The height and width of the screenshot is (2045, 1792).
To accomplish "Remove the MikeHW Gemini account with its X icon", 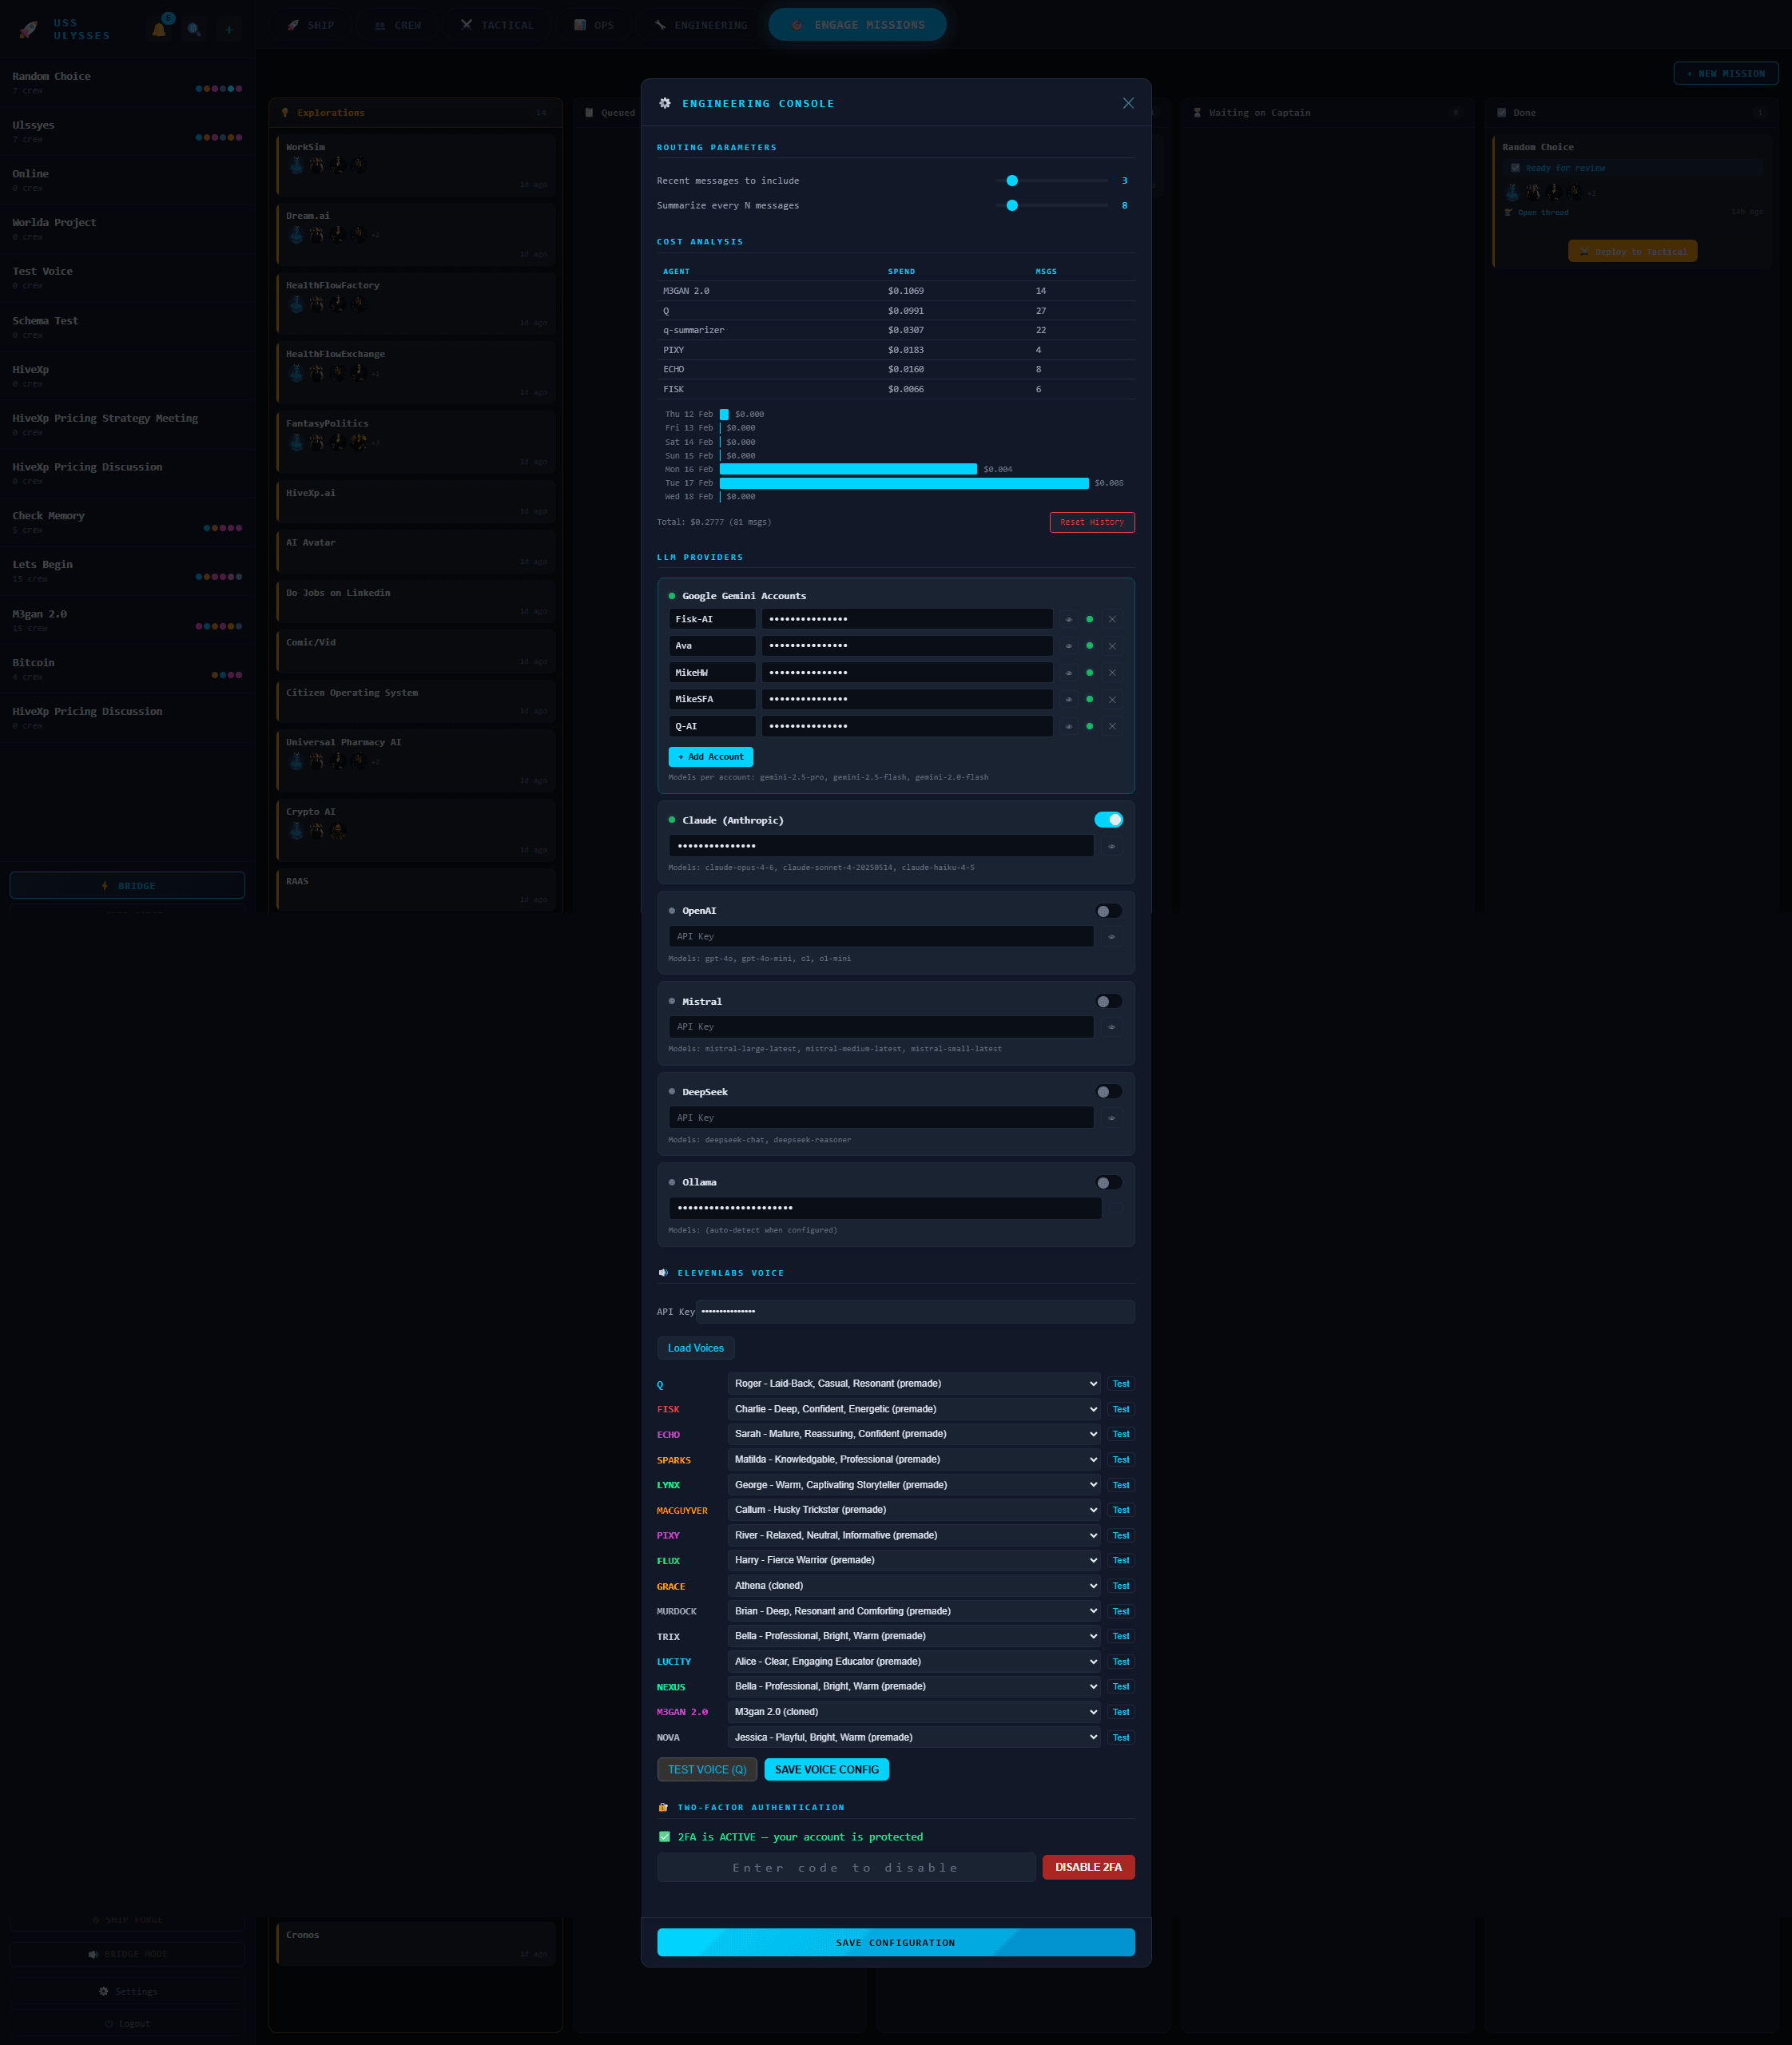I will [x=1112, y=672].
